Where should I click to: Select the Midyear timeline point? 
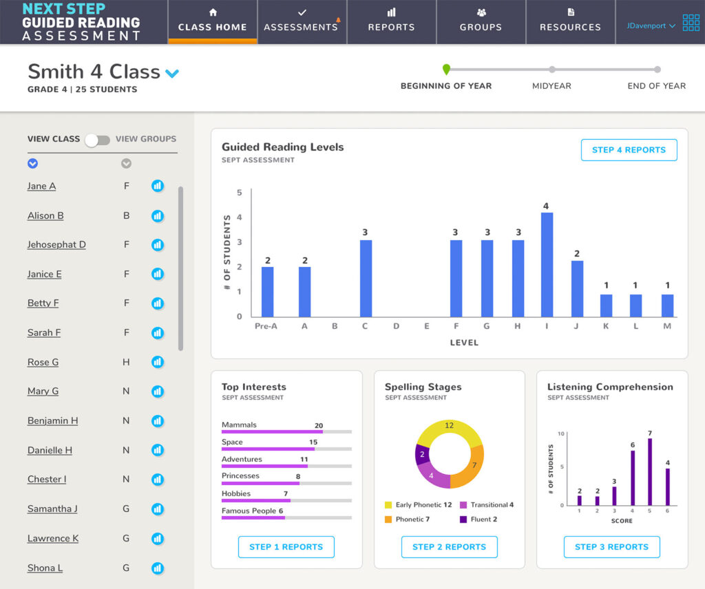coord(551,69)
